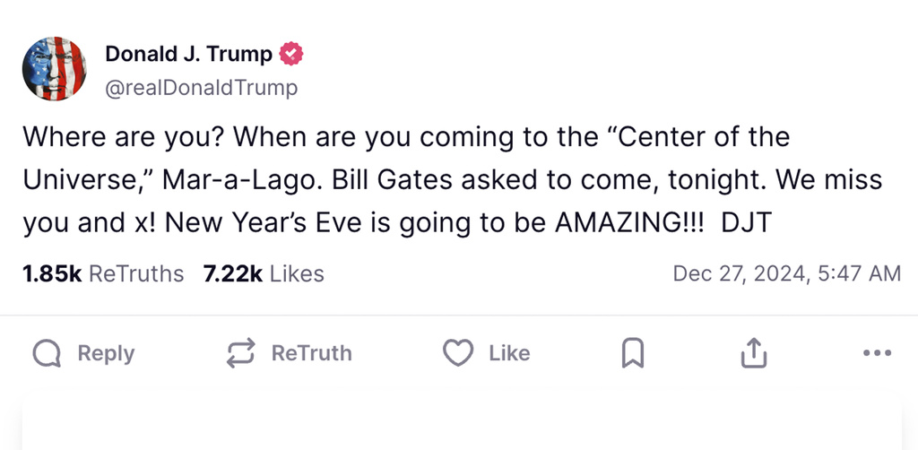Show the 7.22k Likes list

(x=264, y=273)
